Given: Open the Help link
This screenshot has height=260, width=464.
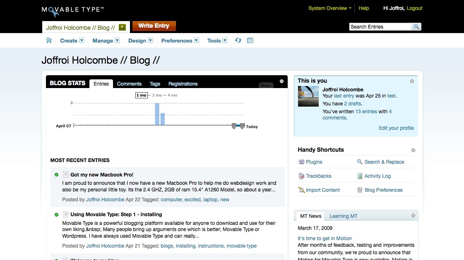Looking at the screenshot, I should (364, 8).
